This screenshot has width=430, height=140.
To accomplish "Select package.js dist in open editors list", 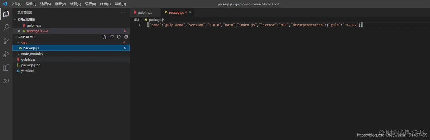I will tap(71, 31).
